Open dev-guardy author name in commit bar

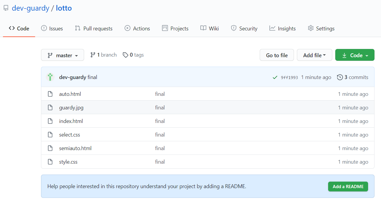pos(73,77)
